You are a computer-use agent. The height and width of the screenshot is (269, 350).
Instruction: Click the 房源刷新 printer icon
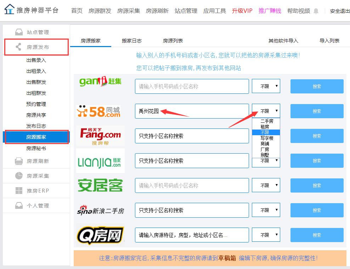click(19, 161)
